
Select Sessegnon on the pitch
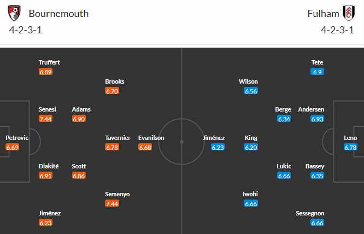click(x=311, y=213)
